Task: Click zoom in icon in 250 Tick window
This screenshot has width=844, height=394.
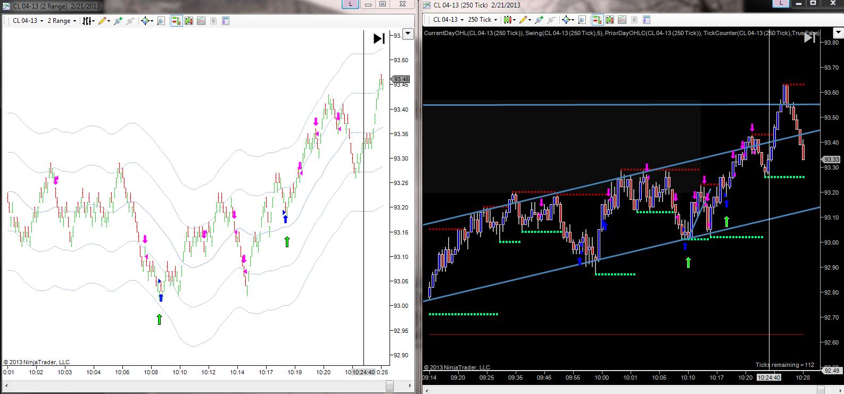Action: coord(539,20)
